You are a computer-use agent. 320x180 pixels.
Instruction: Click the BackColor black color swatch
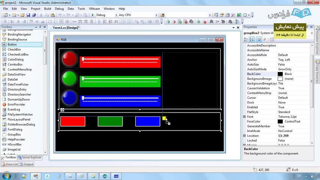[280, 74]
